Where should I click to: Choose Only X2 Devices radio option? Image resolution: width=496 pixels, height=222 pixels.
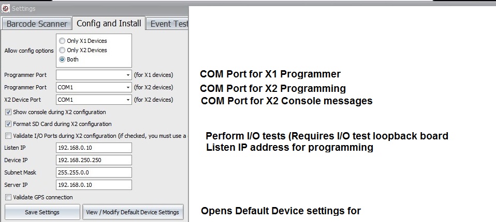pos(63,50)
